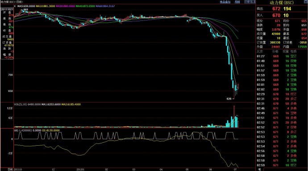Click the 626 low price marker on chart
Viewport: 308px width, 171px height.
(229, 99)
